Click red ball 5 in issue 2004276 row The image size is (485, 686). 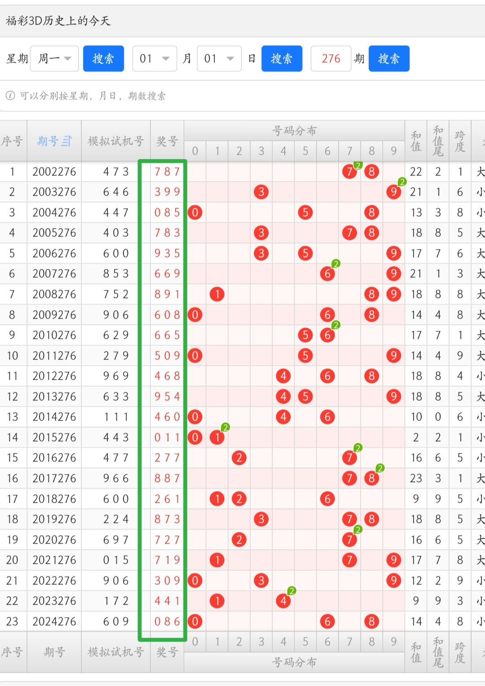[305, 212]
